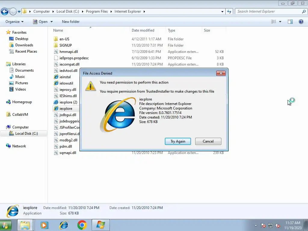This screenshot has height=231, width=308.
Task: Open the view options dropdown arrow
Action: tap(280, 22)
